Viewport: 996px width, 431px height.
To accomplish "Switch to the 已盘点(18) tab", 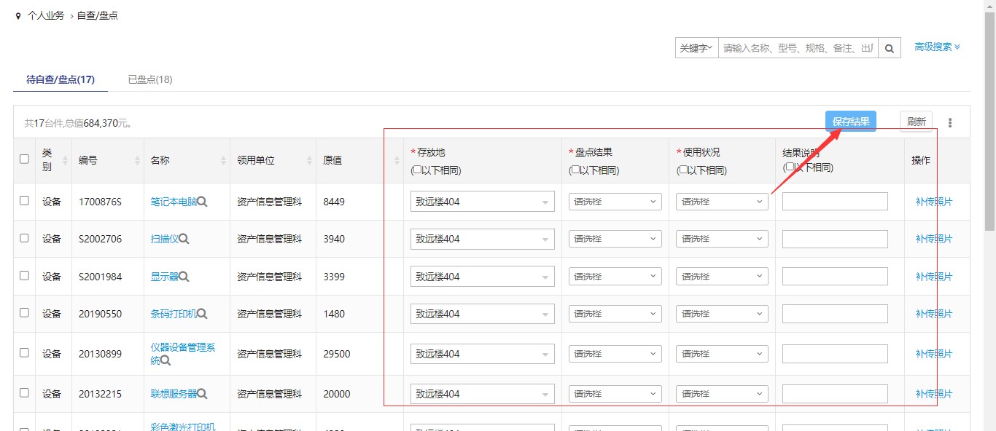I will pos(150,79).
